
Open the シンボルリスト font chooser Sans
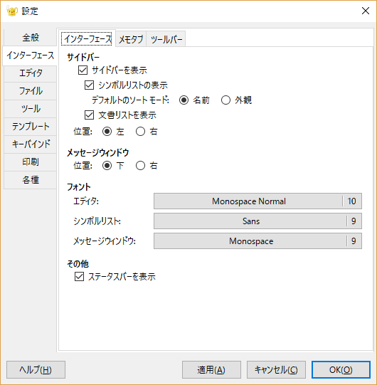point(257,221)
